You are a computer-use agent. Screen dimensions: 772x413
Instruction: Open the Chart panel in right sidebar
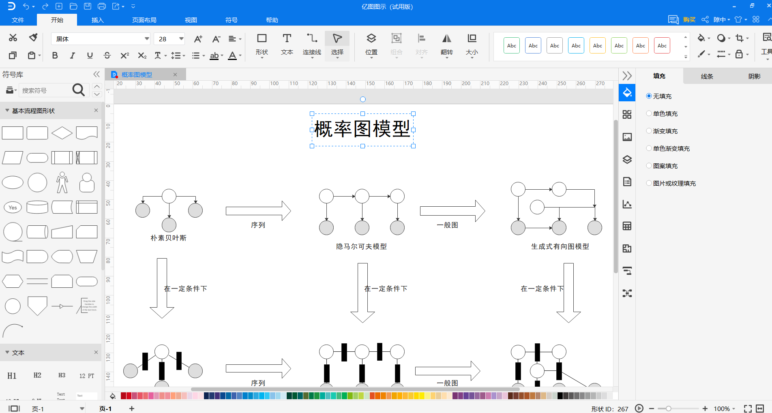pyautogui.click(x=627, y=204)
